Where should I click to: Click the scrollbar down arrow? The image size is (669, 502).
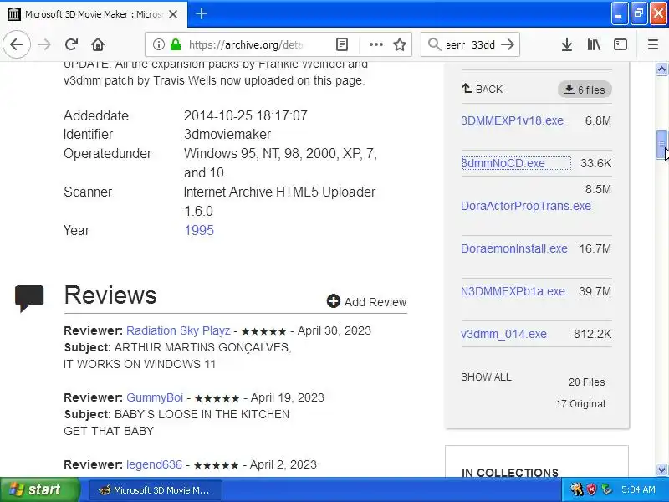pyautogui.click(x=661, y=469)
